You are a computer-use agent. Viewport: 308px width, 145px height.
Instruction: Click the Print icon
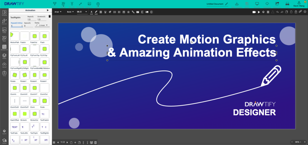click(x=287, y=4)
